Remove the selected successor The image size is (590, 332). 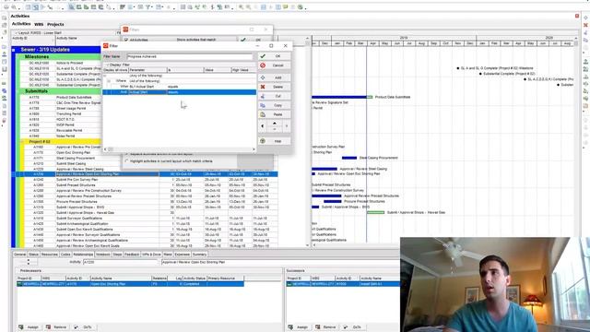[325, 327]
